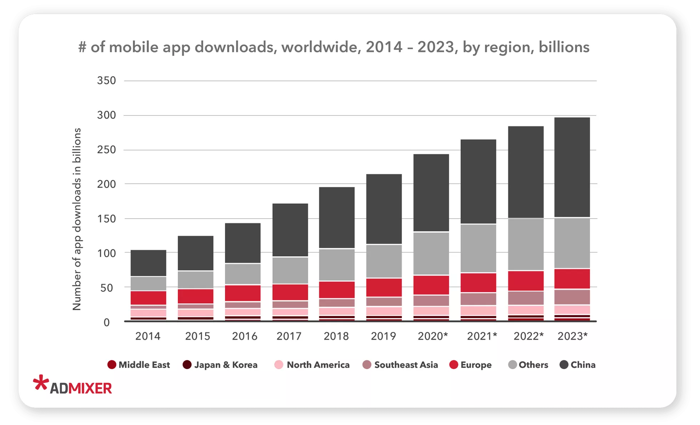
Task: Click the y-axis title label
Action: coord(77,219)
